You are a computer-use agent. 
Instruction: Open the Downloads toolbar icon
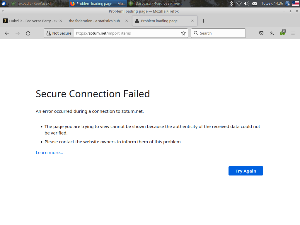tap(272, 33)
